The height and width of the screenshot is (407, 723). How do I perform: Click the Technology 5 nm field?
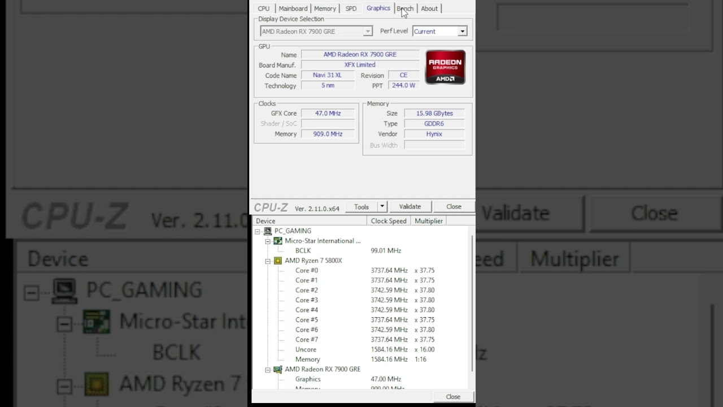(328, 85)
